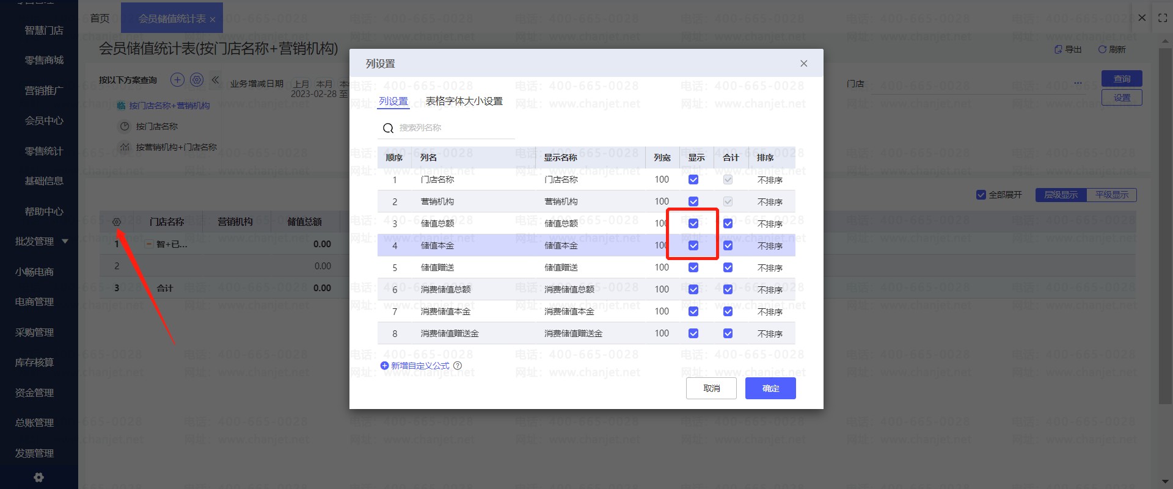
Task: Switch to 表格字体大小设置 tab
Action: click(x=464, y=101)
